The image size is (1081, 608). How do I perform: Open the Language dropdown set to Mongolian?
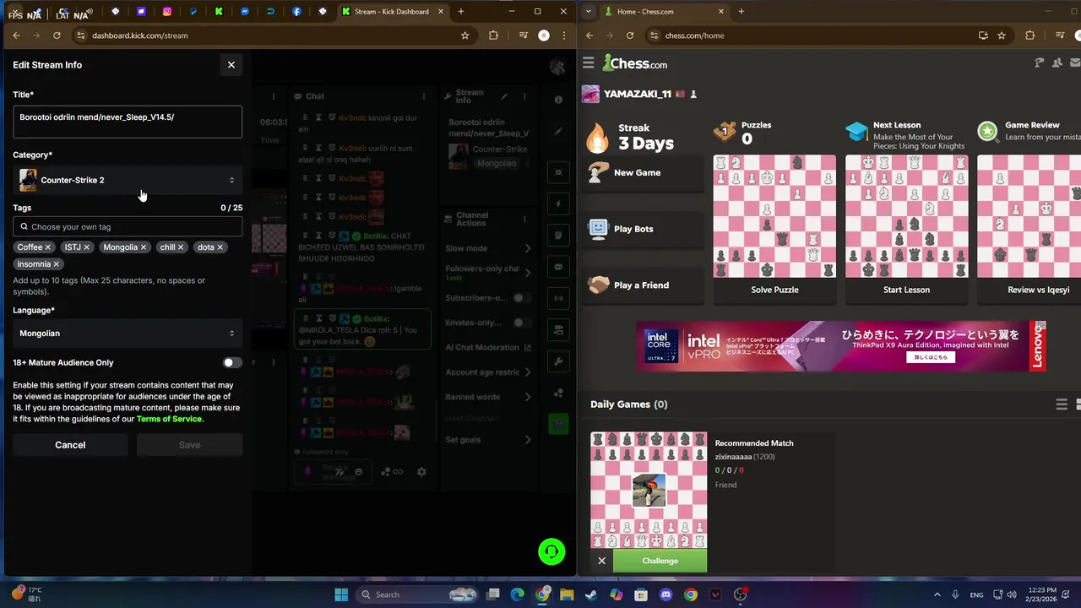tap(128, 334)
